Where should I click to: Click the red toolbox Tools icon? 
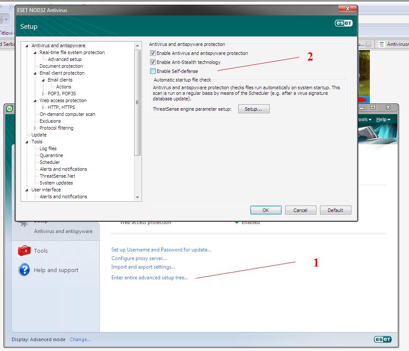(24, 251)
